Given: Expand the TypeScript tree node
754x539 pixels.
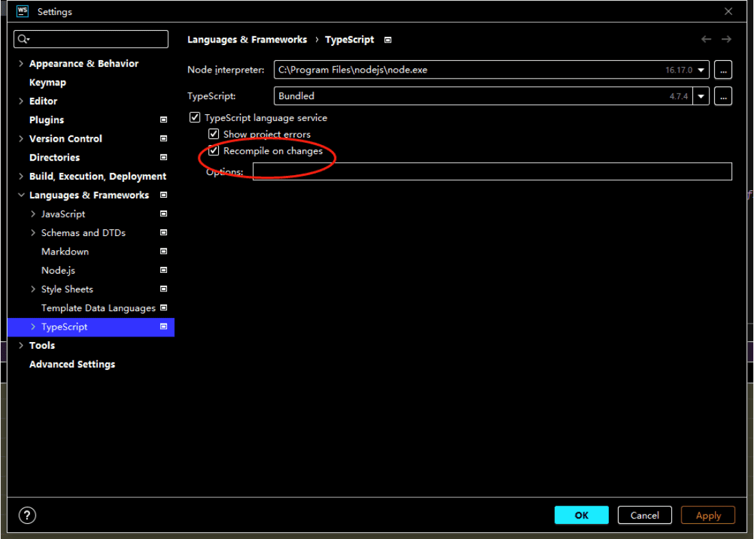Looking at the screenshot, I should coord(33,326).
